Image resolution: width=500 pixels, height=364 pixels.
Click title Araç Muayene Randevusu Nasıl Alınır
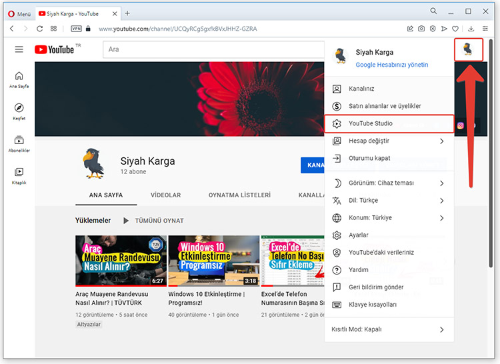(x=112, y=299)
